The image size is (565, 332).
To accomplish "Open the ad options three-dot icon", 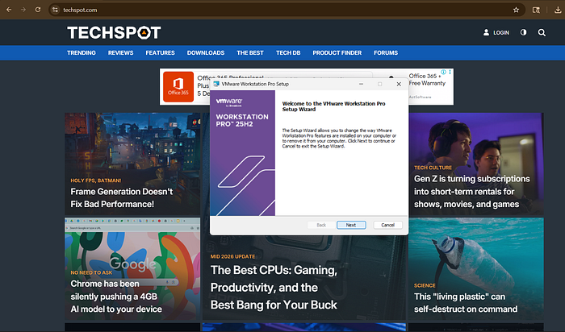I will pos(450,72).
